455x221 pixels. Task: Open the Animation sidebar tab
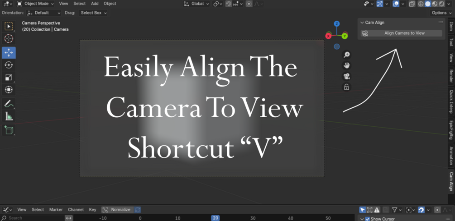coord(451,156)
